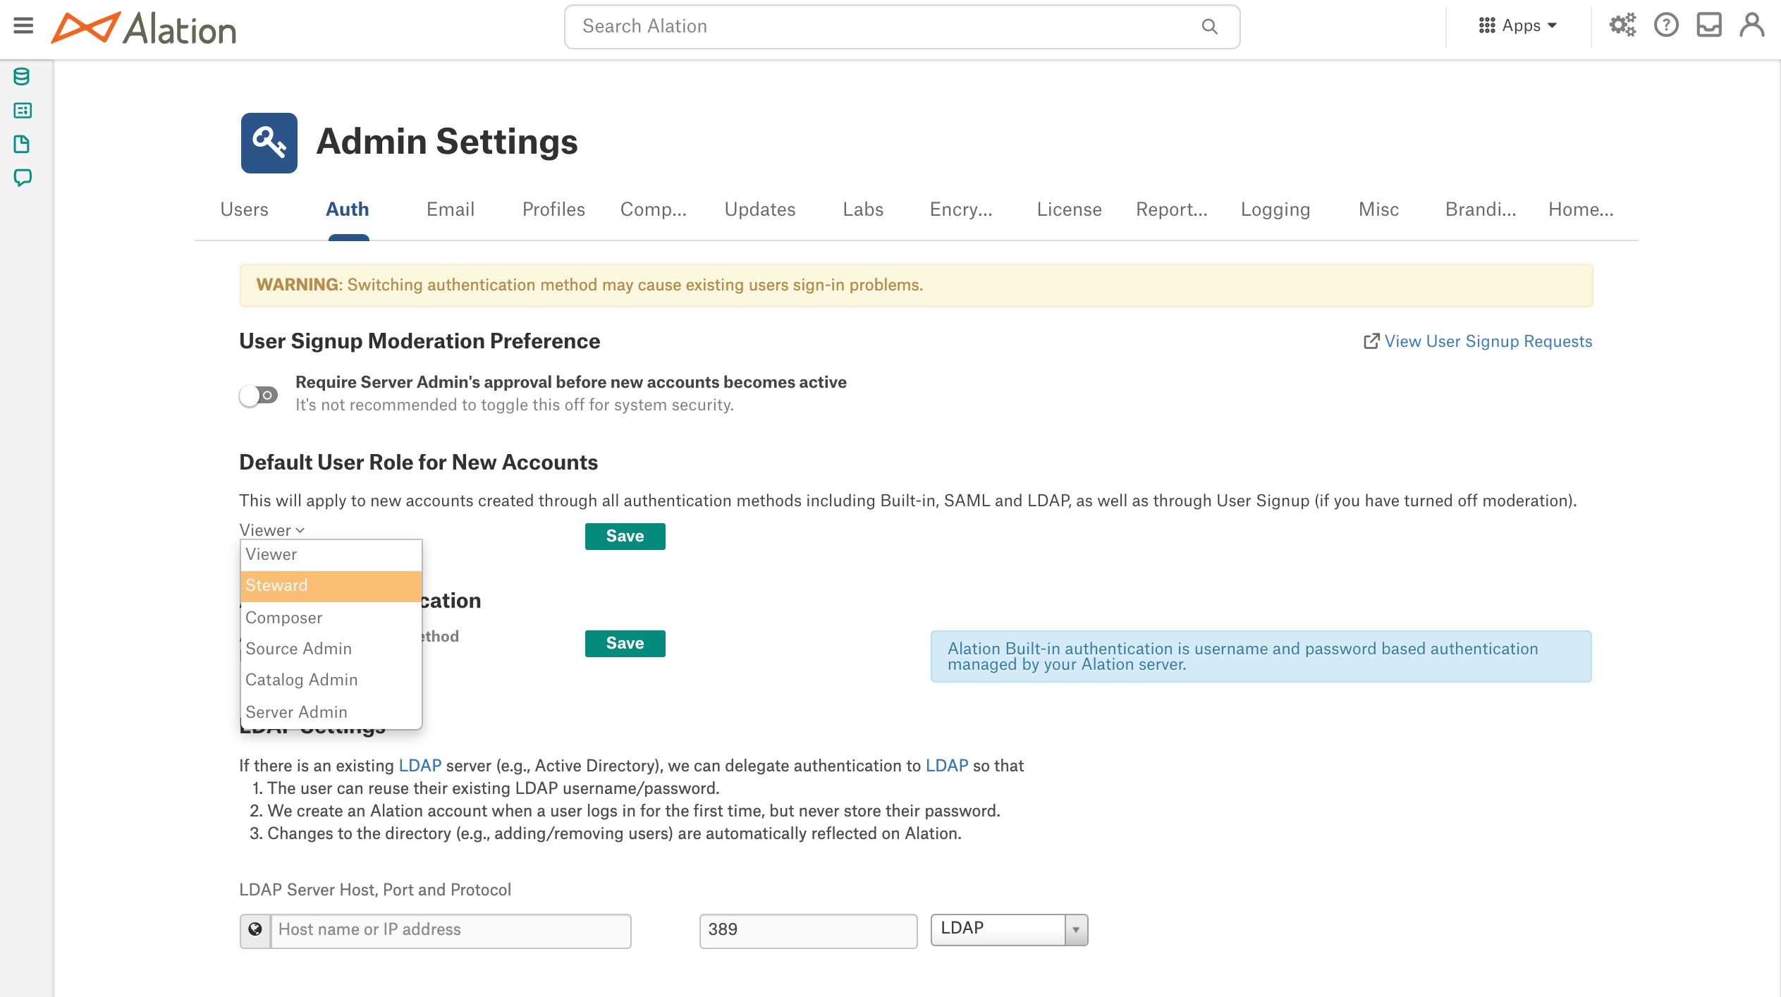Open the admin settings gears icon

(1622, 25)
